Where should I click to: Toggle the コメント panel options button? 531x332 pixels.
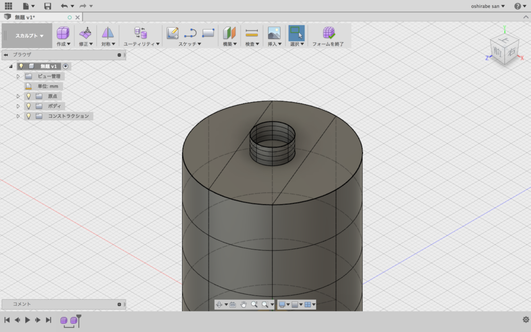[x=119, y=304]
